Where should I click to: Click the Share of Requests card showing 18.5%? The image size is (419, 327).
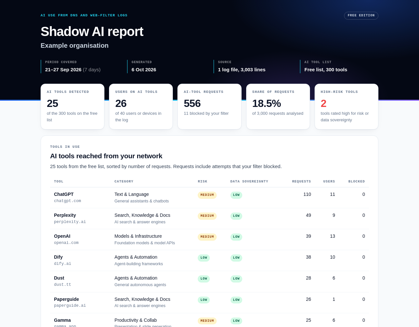coord(278,107)
